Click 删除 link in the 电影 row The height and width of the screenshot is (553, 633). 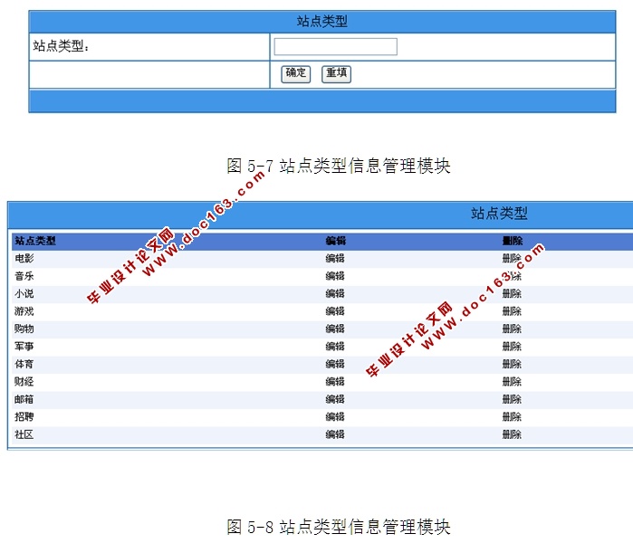tap(512, 258)
